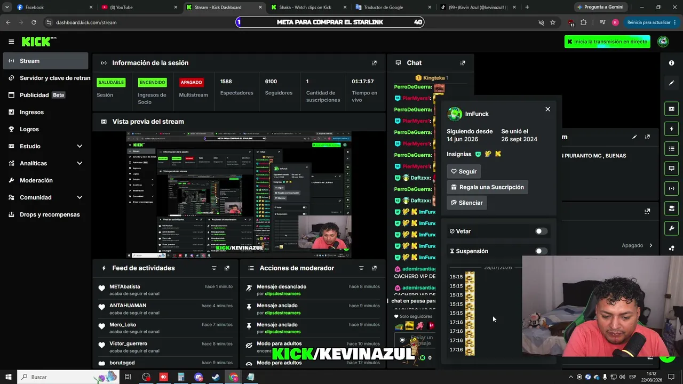This screenshot has width=683, height=384.
Task: Mute ImFunck with Silenciar
Action: pyautogui.click(x=467, y=203)
